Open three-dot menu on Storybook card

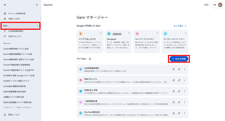tap(129, 33)
